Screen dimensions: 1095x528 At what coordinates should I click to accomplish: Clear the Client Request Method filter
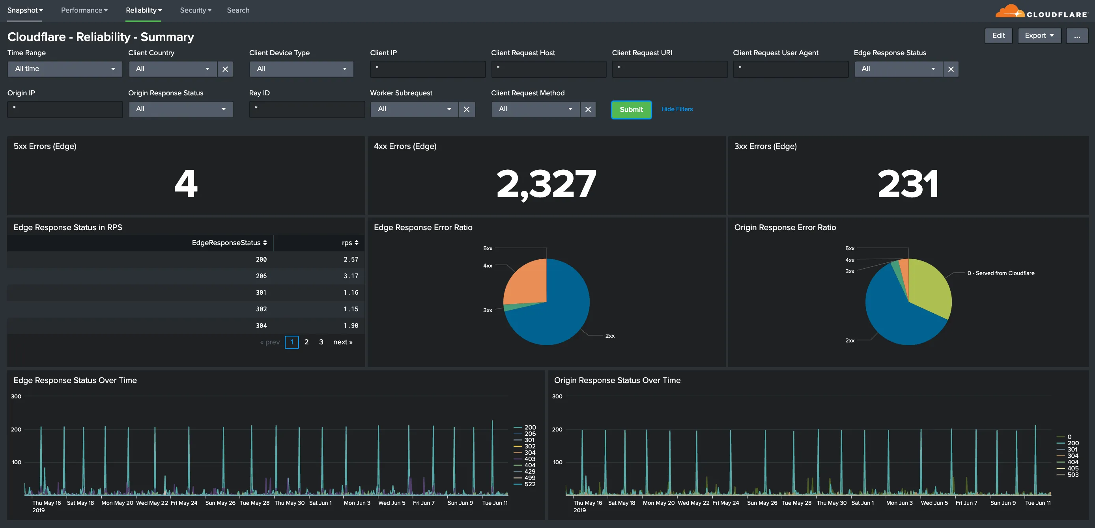click(588, 109)
